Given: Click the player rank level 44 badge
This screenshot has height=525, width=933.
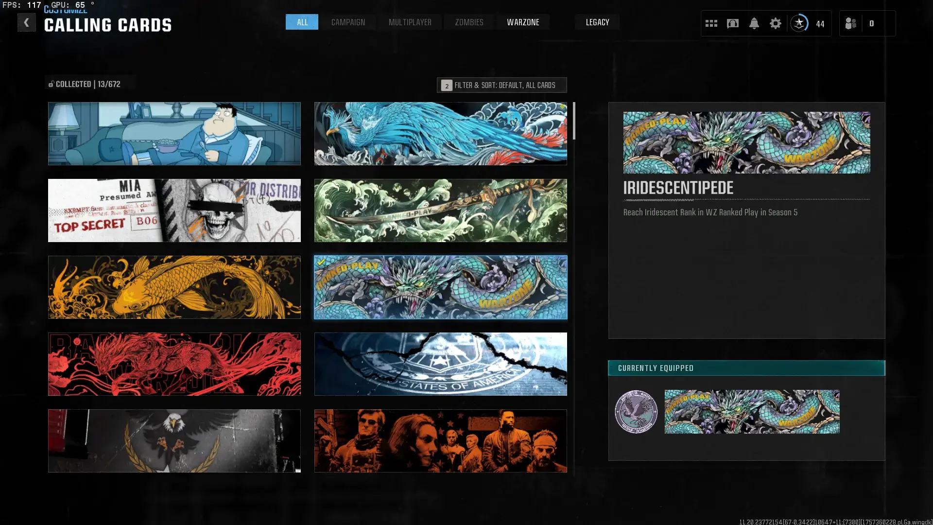Looking at the screenshot, I should pos(799,23).
